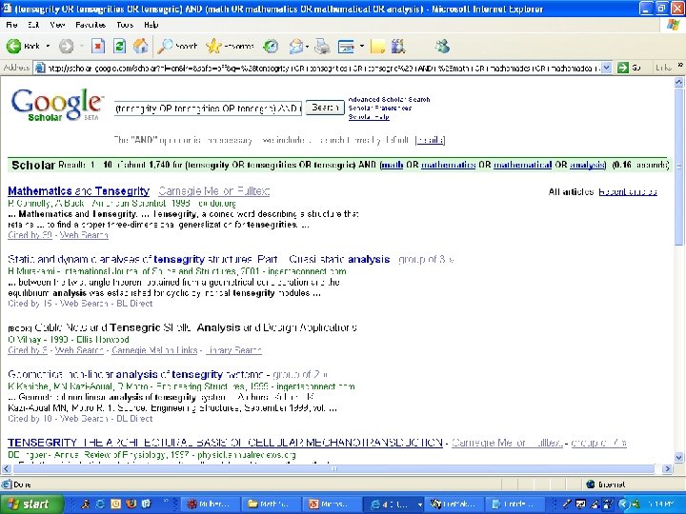Click in the Scholar search query field
This screenshot has width=686, height=514.
click(208, 108)
